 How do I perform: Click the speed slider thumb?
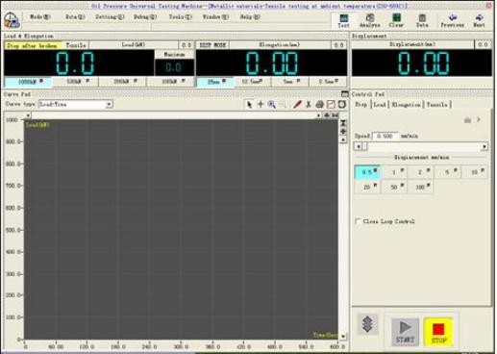(x=364, y=146)
